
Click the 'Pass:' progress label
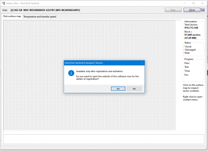coord(187,63)
